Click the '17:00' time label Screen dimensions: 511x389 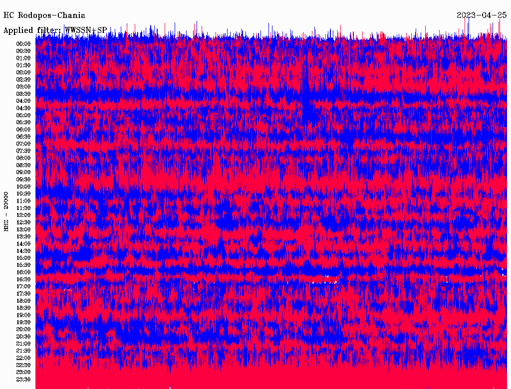[x=23, y=286]
